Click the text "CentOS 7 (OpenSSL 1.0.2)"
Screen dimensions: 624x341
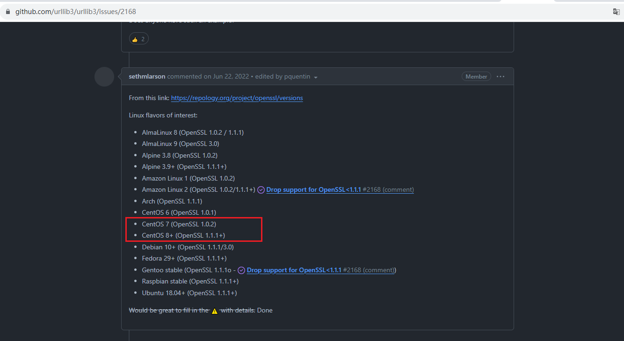[x=179, y=225]
